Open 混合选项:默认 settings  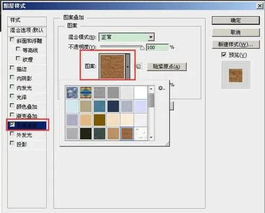click(x=27, y=31)
